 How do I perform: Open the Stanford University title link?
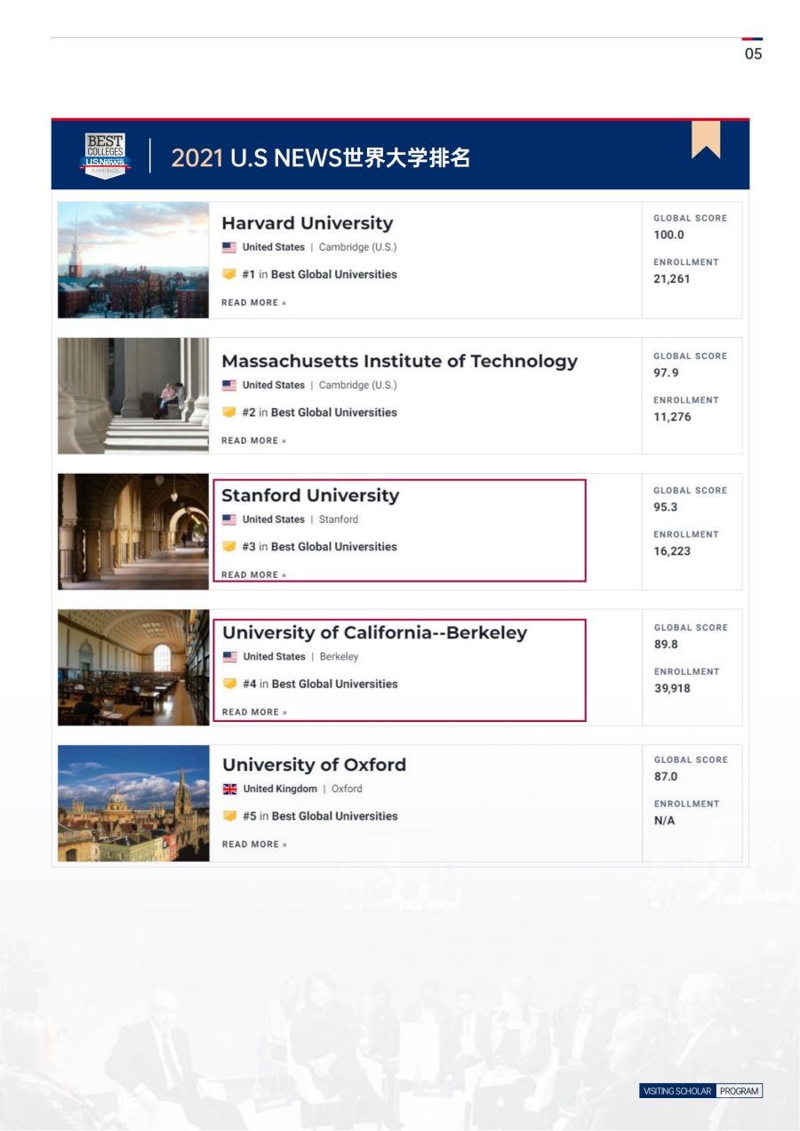pyautogui.click(x=310, y=495)
